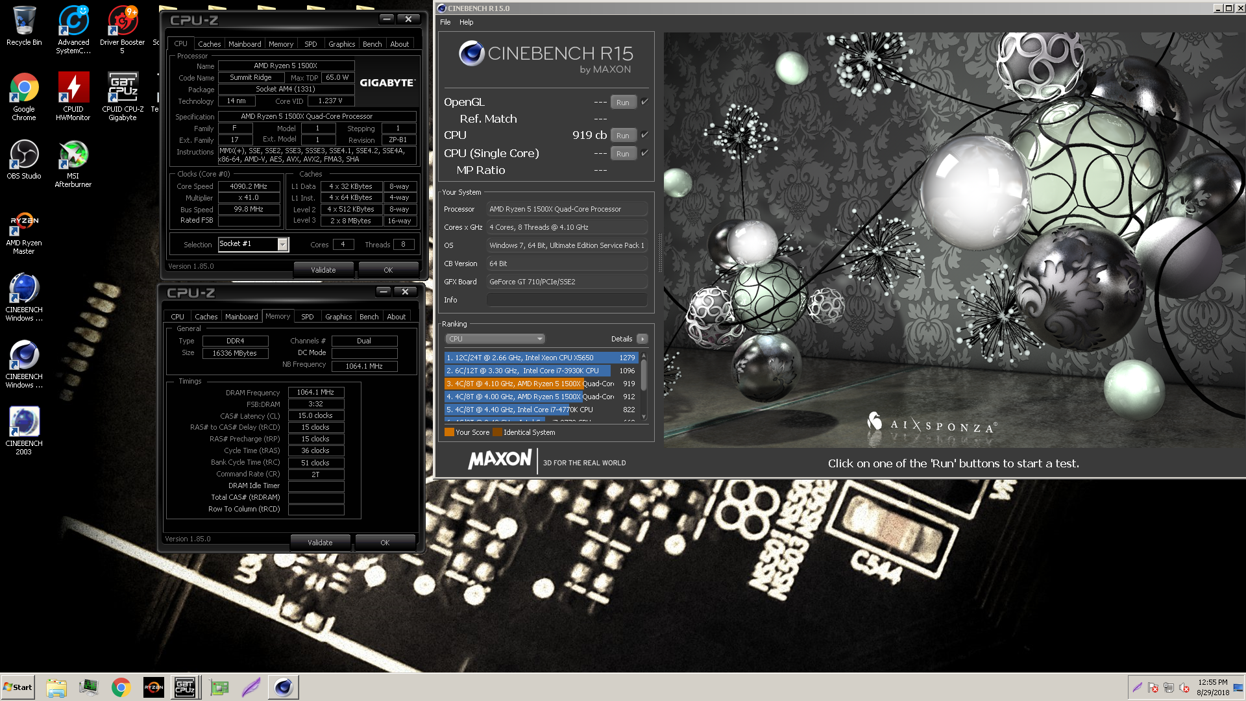Open the File menu in Cinebench
This screenshot has width=1246, height=701.
point(445,22)
